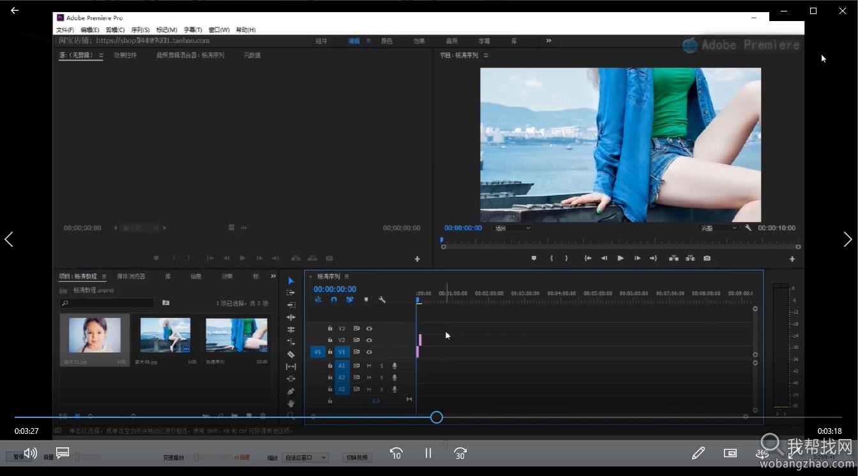Image resolution: width=858 pixels, height=476 pixels.
Task: Toggle the video player volume speaker
Action: pyautogui.click(x=30, y=453)
